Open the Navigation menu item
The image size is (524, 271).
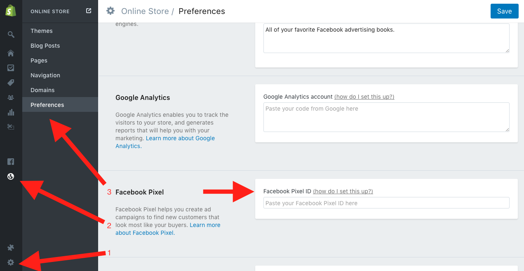pyautogui.click(x=45, y=75)
